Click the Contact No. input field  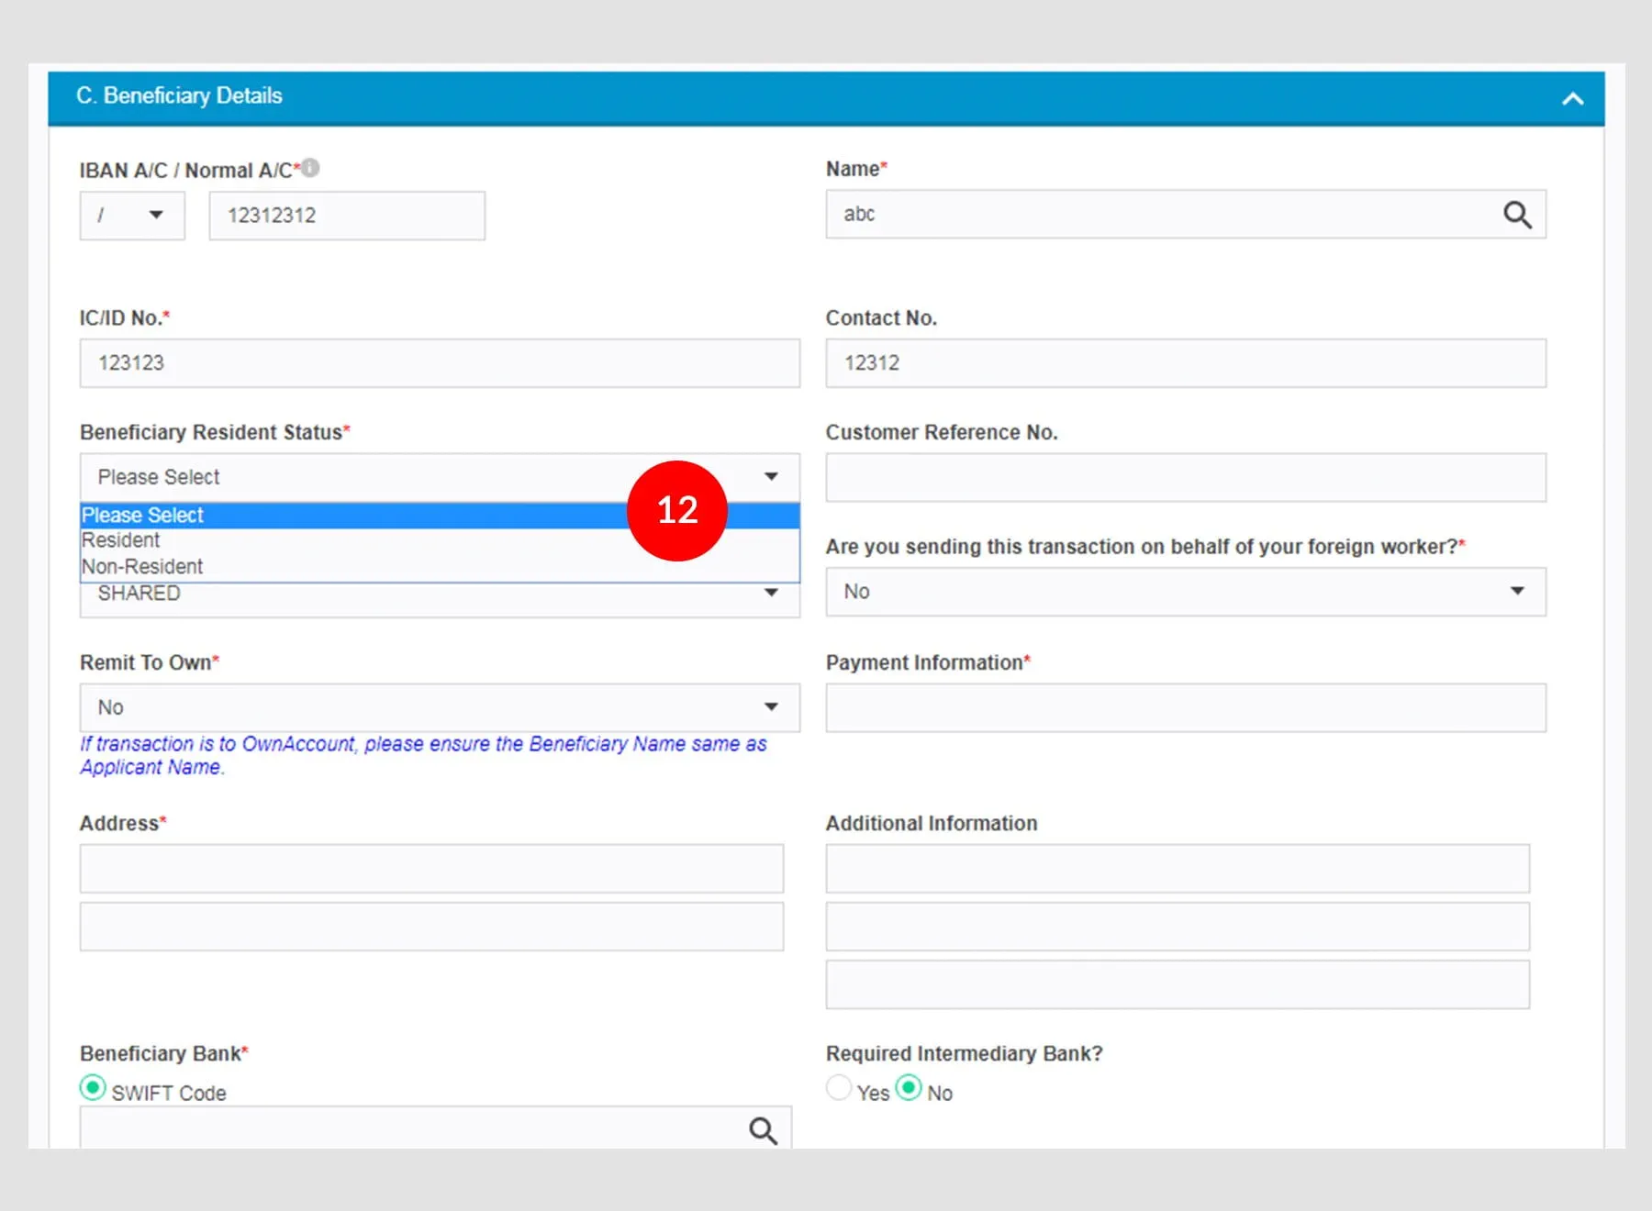pos(1185,363)
